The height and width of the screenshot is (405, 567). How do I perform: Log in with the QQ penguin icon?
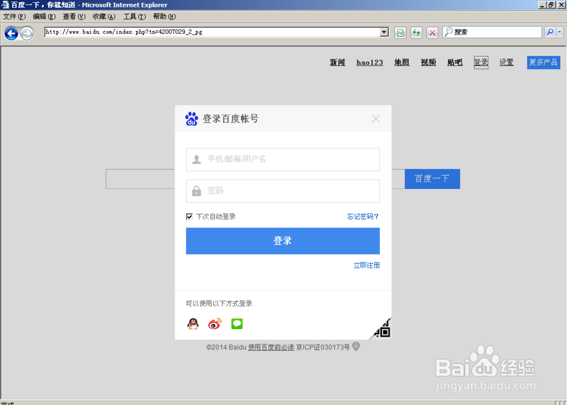tap(193, 324)
